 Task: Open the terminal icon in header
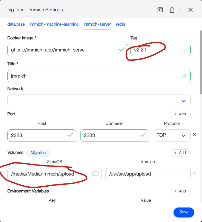(x=160, y=10)
